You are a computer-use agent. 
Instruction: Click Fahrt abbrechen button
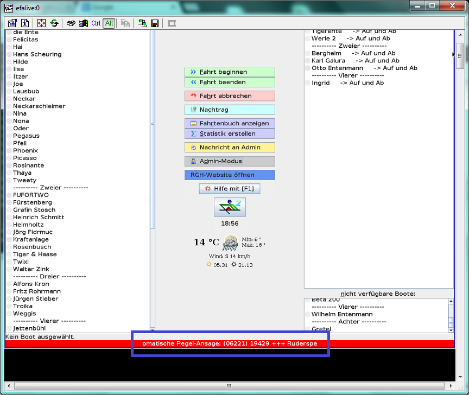230,96
